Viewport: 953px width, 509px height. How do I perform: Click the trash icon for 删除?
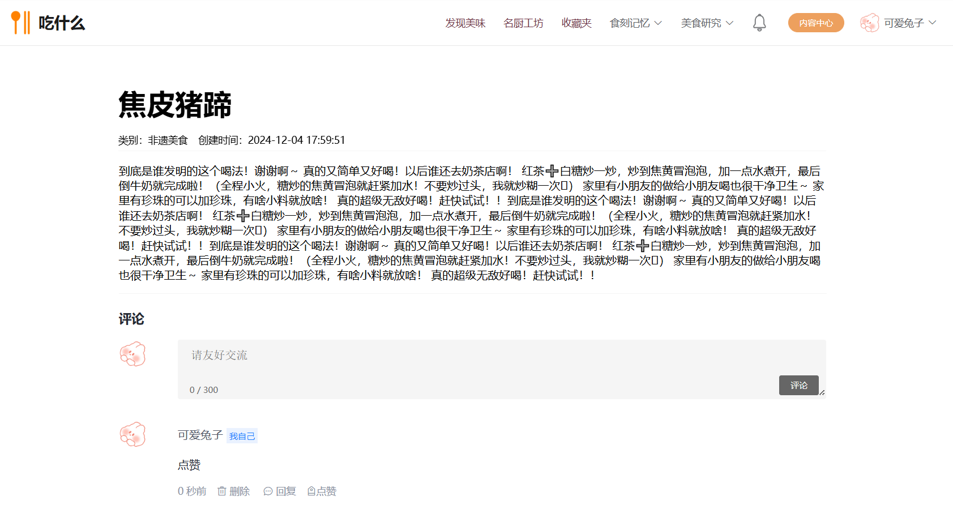222,491
